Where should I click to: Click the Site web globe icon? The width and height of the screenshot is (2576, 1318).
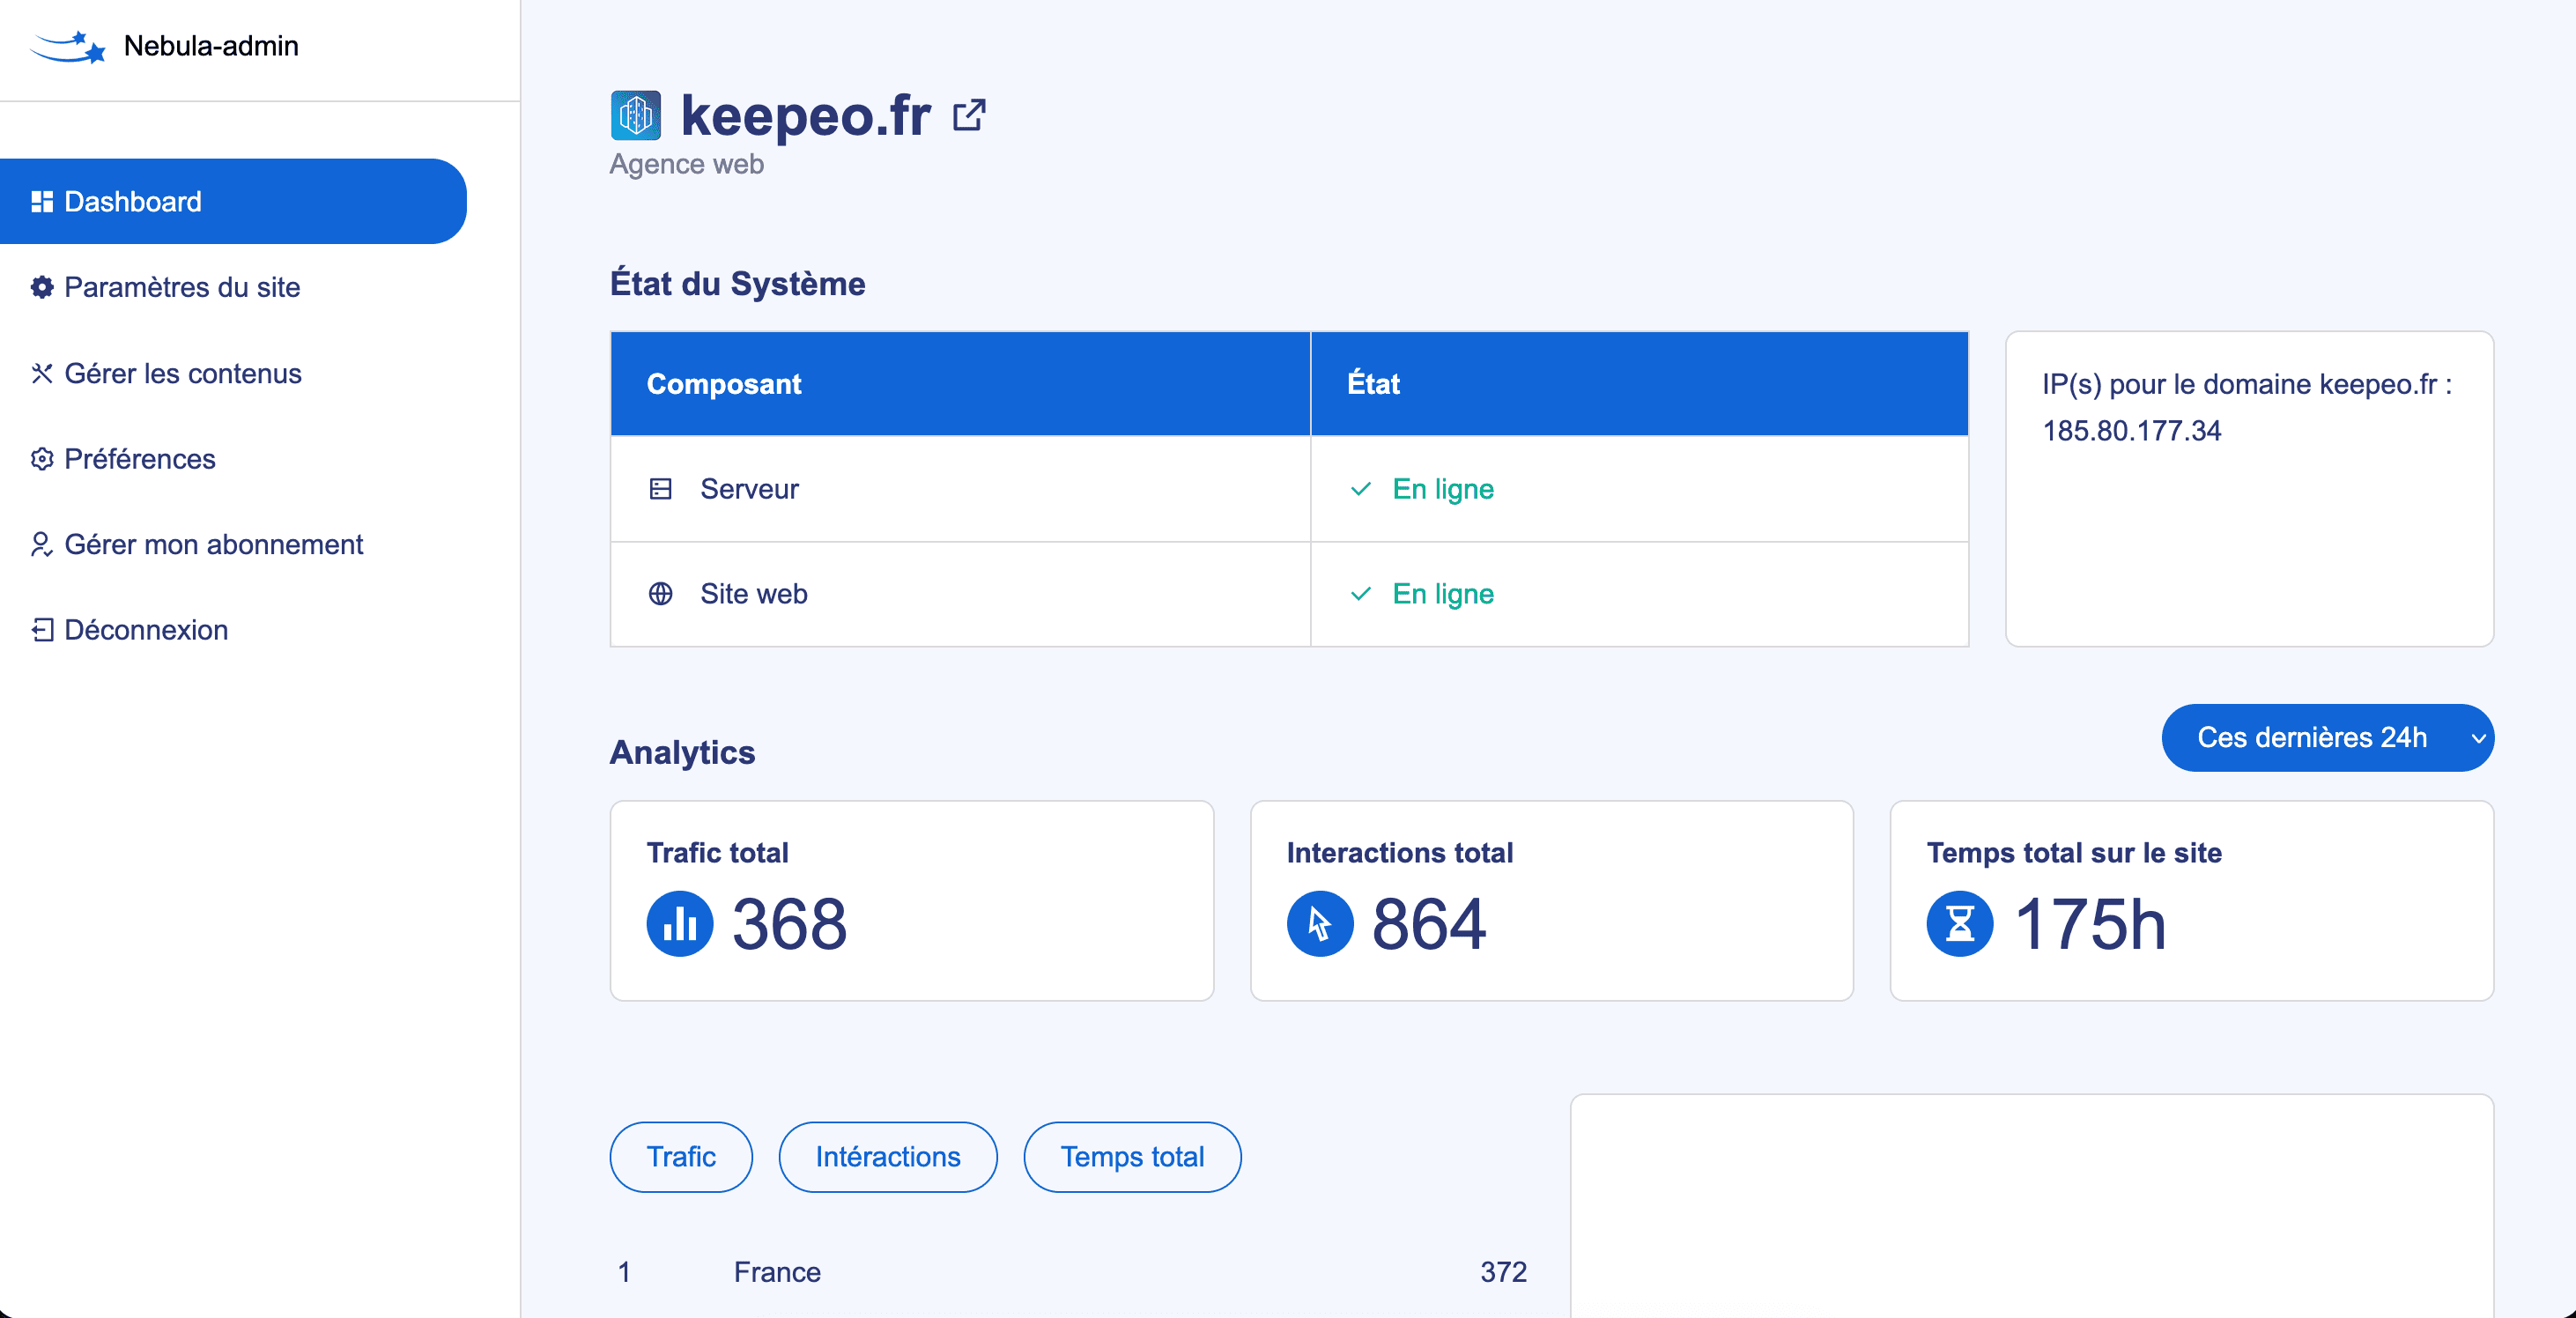661,594
